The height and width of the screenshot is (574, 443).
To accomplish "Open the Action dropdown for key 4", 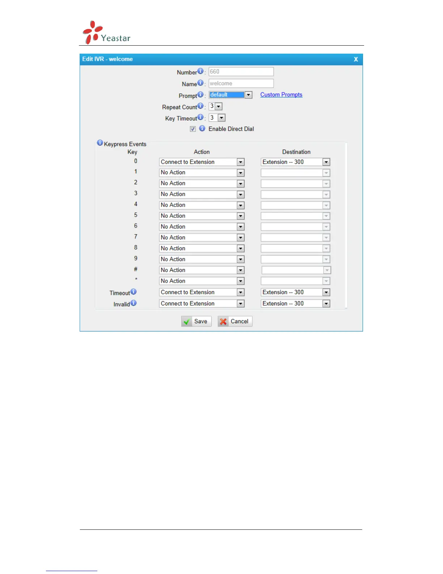I will click(x=202, y=205).
